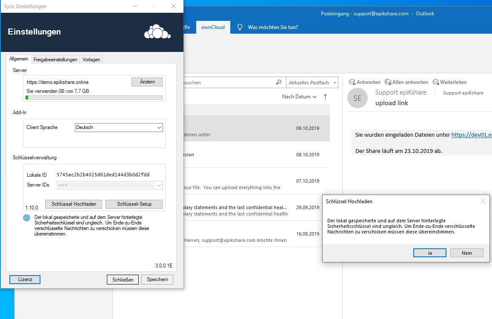This screenshot has width=492, height=319.
Task: Click the Allen antworten reply-all icon
Action: pyautogui.click(x=388, y=82)
